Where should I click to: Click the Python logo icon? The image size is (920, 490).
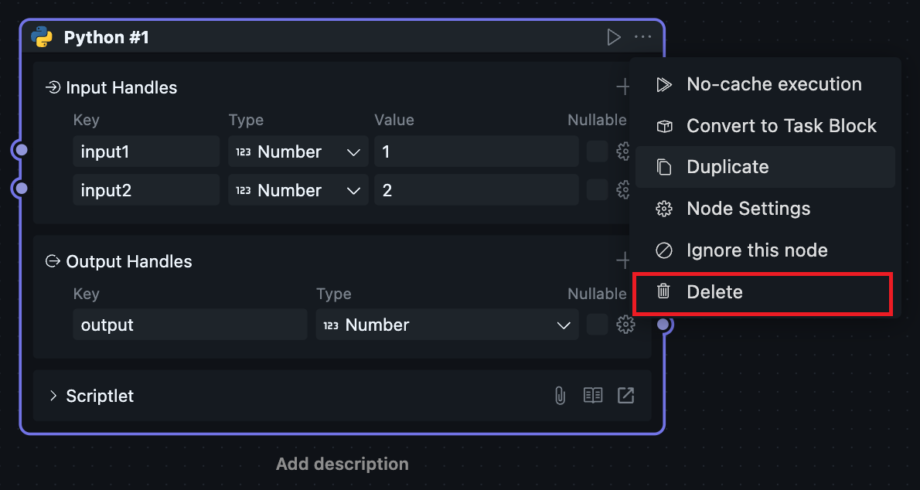(42, 37)
